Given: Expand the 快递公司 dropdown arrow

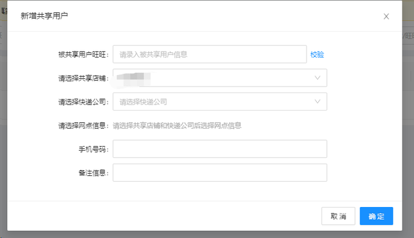Looking at the screenshot, I should pyautogui.click(x=318, y=102).
